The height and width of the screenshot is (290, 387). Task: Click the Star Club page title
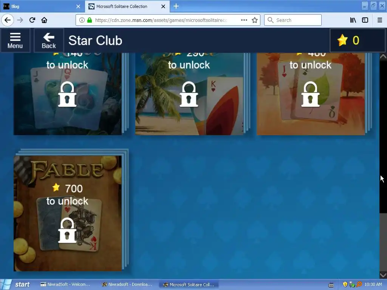click(x=95, y=40)
